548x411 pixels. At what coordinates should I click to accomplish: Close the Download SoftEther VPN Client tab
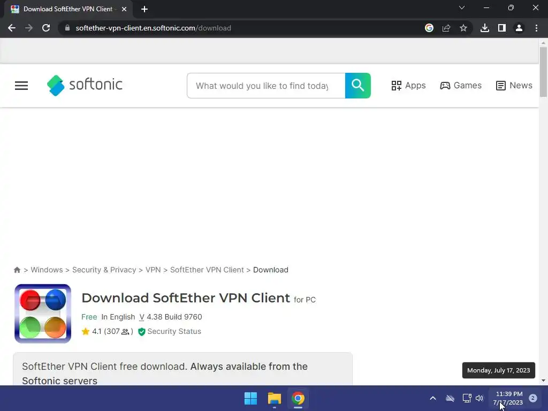pos(124,9)
